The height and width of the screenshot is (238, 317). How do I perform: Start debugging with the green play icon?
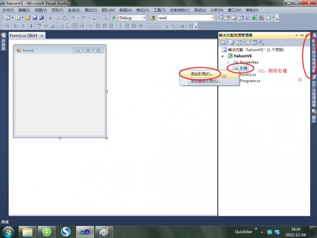coord(114,18)
